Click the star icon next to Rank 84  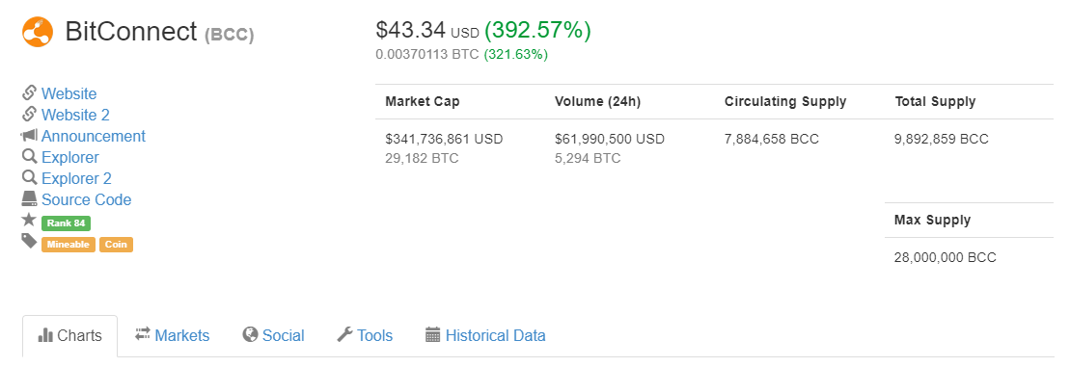pyautogui.click(x=29, y=220)
